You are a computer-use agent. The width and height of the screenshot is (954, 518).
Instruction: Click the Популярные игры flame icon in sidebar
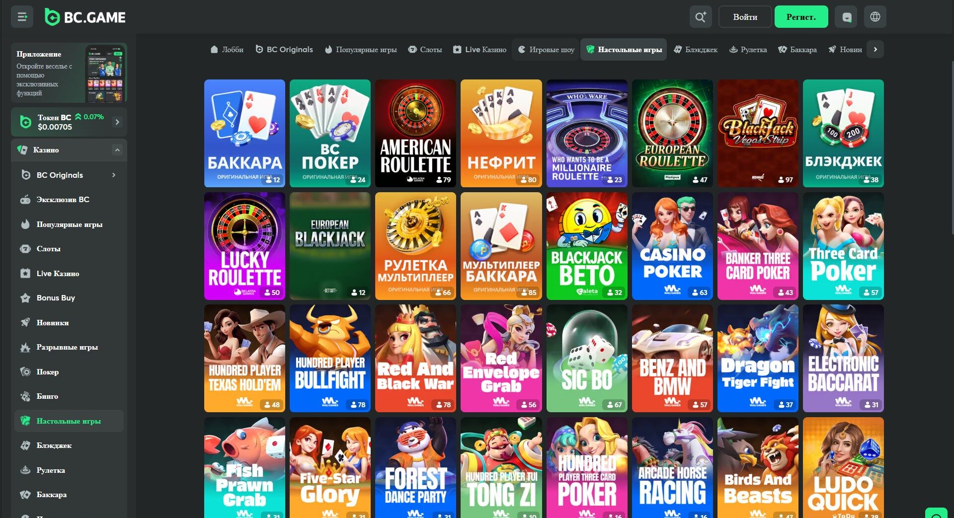click(25, 224)
